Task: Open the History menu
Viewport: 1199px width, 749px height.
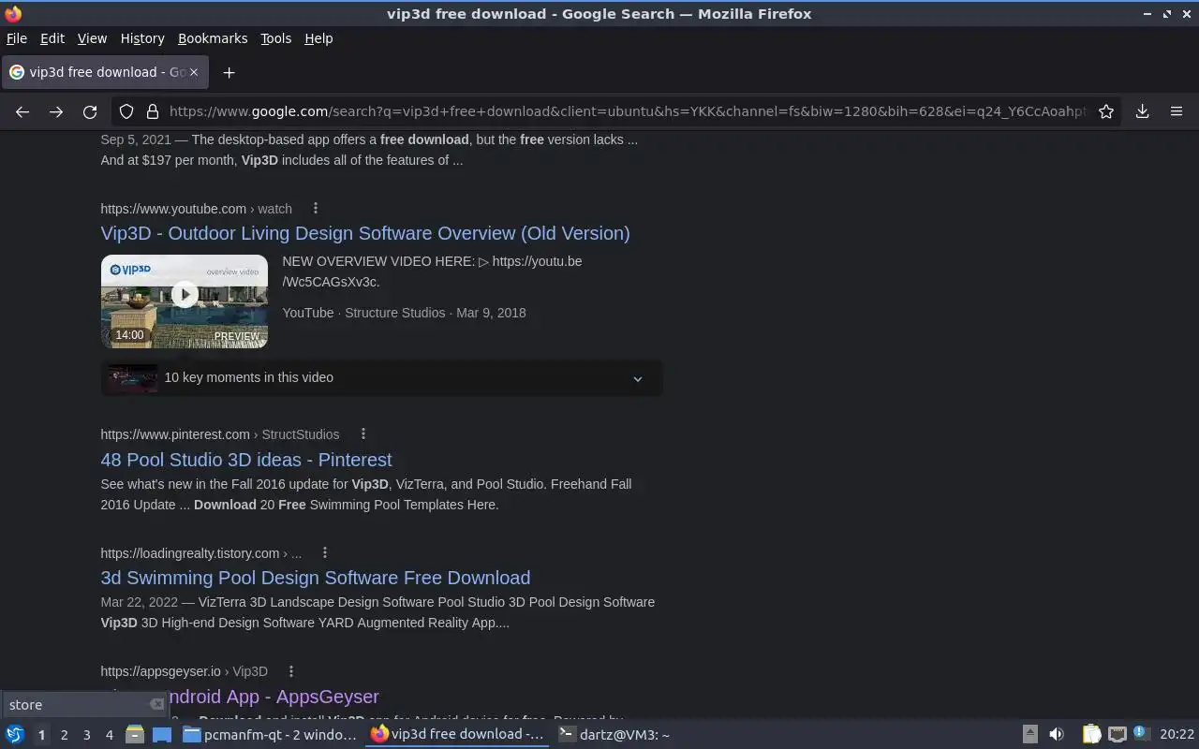Action: coord(142,38)
